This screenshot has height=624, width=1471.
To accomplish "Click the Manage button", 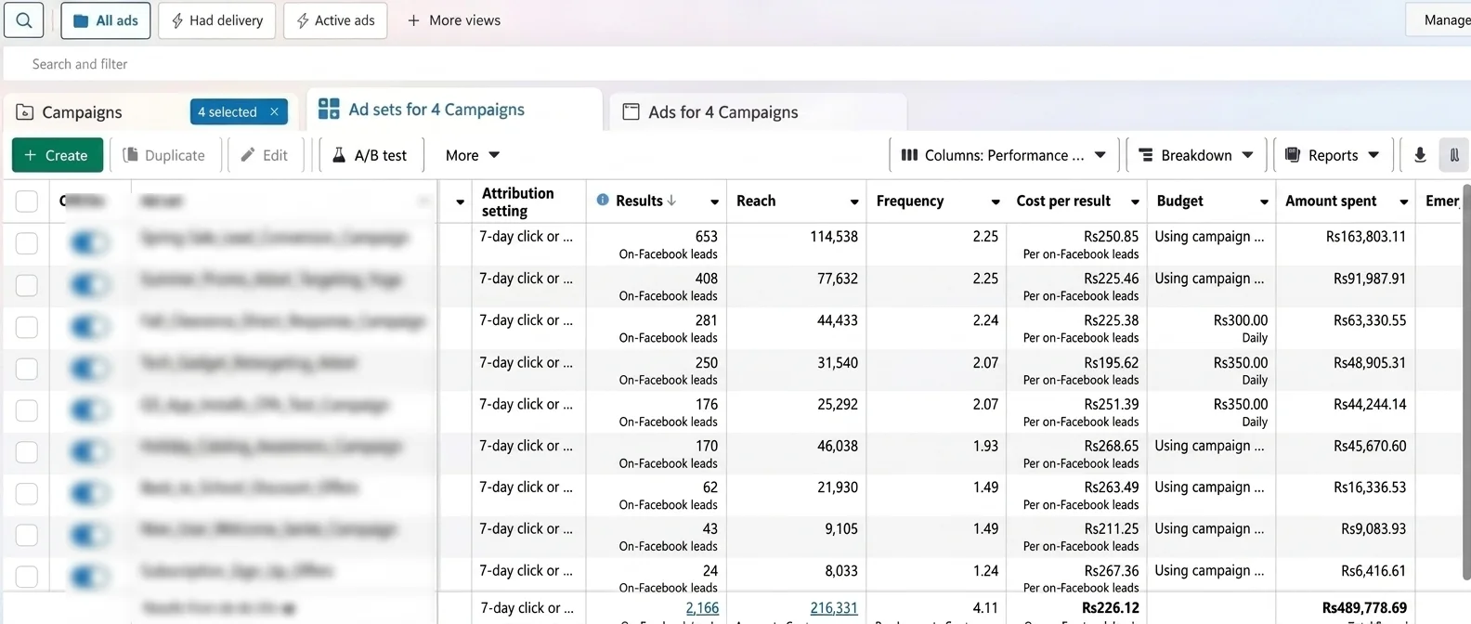I will pos(1439,19).
